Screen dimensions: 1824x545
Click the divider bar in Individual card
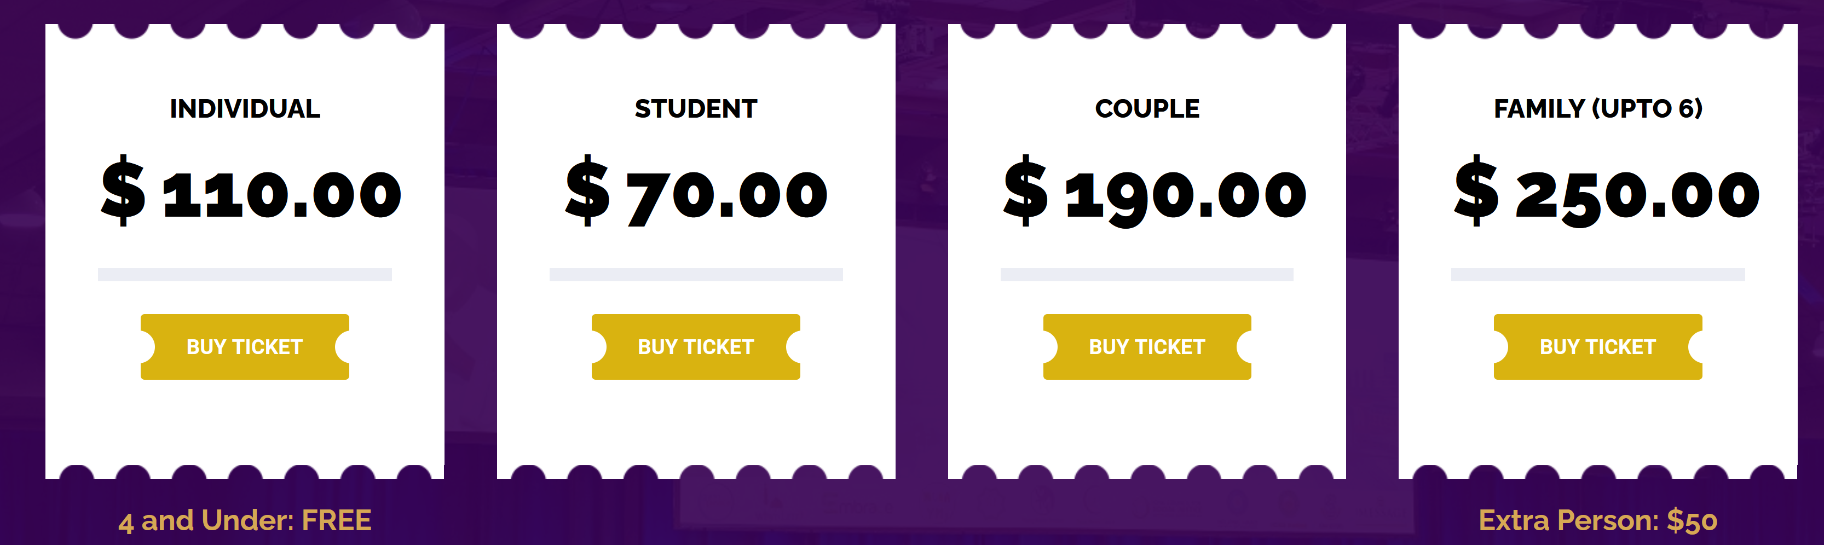click(244, 275)
